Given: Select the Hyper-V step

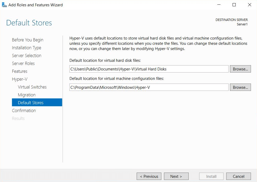Looking at the screenshot, I should [x=20, y=79].
